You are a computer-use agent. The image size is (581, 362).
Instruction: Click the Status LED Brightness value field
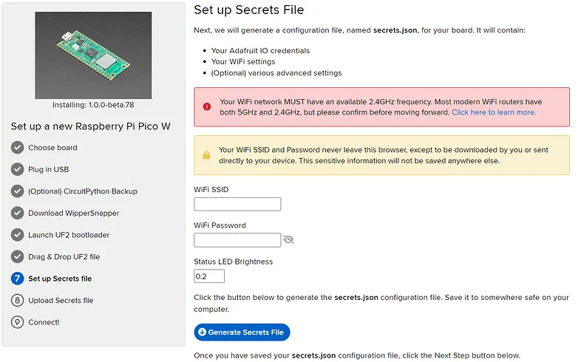pos(209,276)
